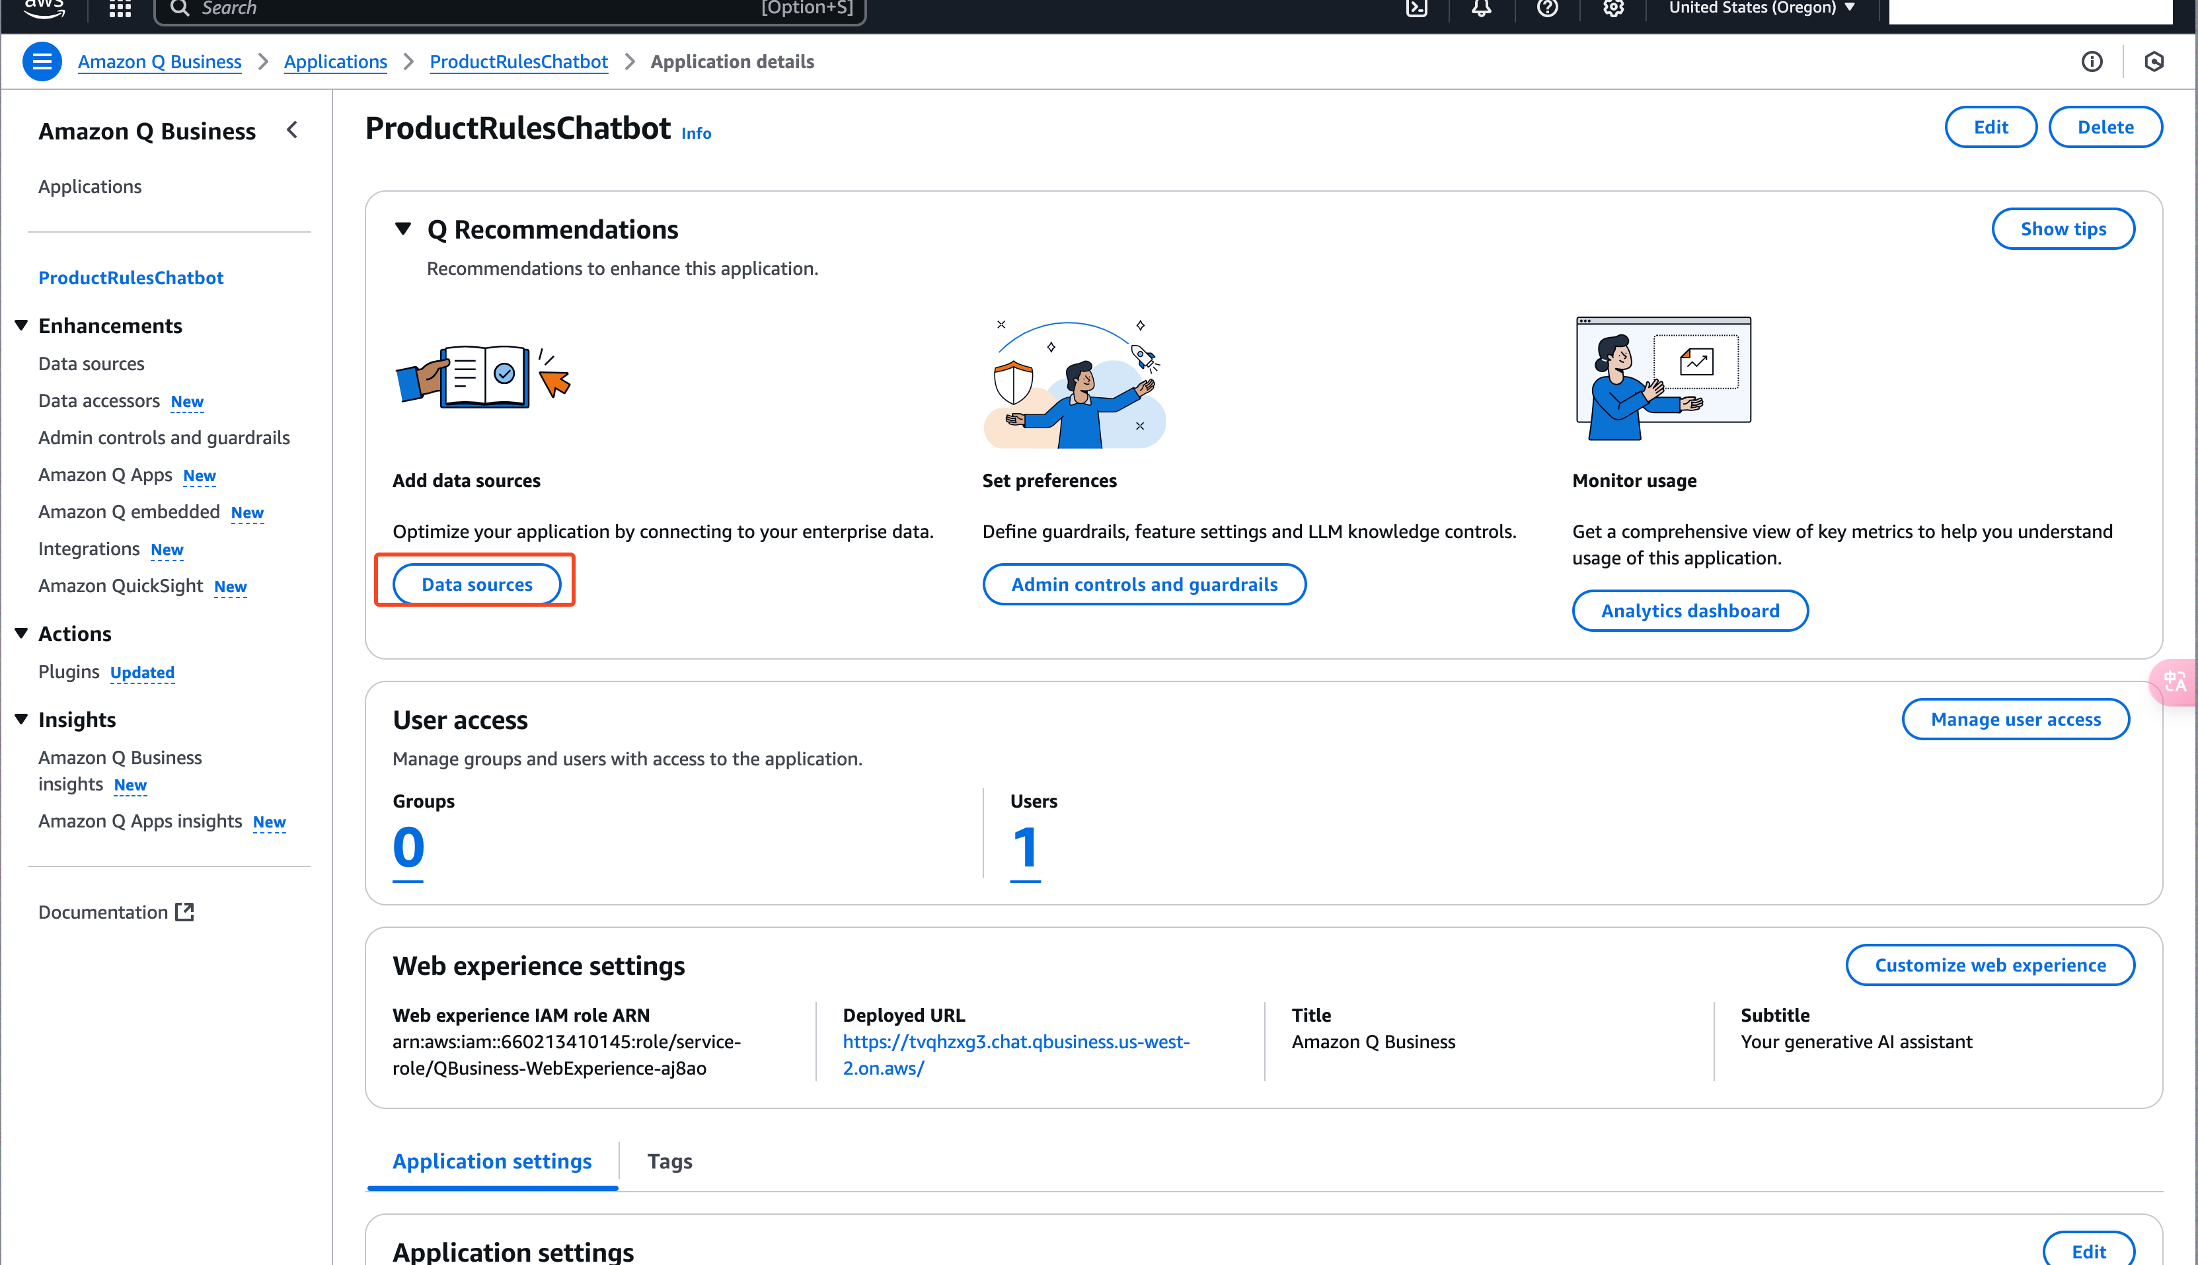2198x1265 pixels.
Task: Collapse the Q Recommendations section
Action: [402, 229]
